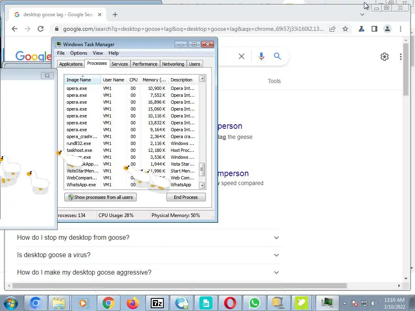
Task: Open the Chrome Labs flask icon
Action: point(361,29)
